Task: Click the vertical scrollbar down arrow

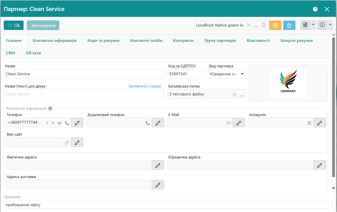Action: (333, 188)
